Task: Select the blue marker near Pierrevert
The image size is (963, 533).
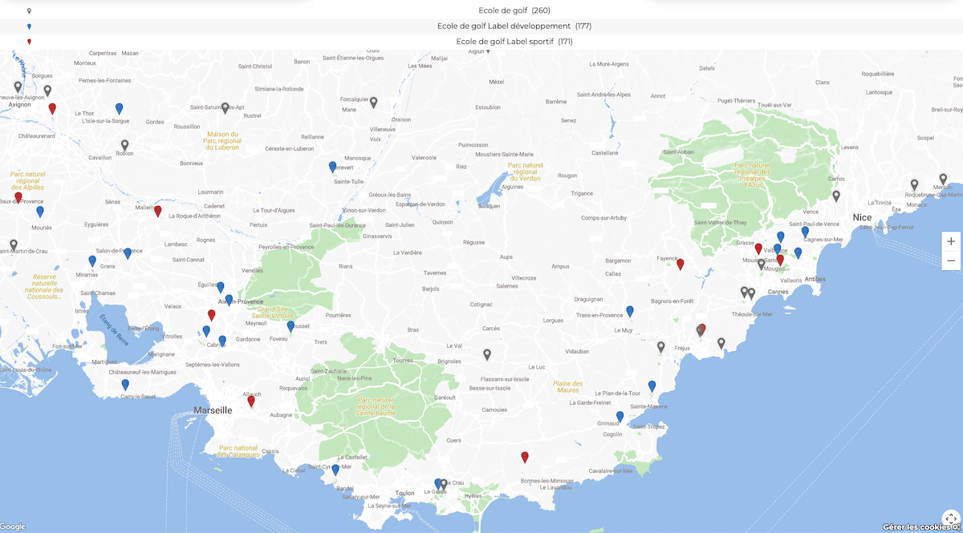Action: point(332,167)
